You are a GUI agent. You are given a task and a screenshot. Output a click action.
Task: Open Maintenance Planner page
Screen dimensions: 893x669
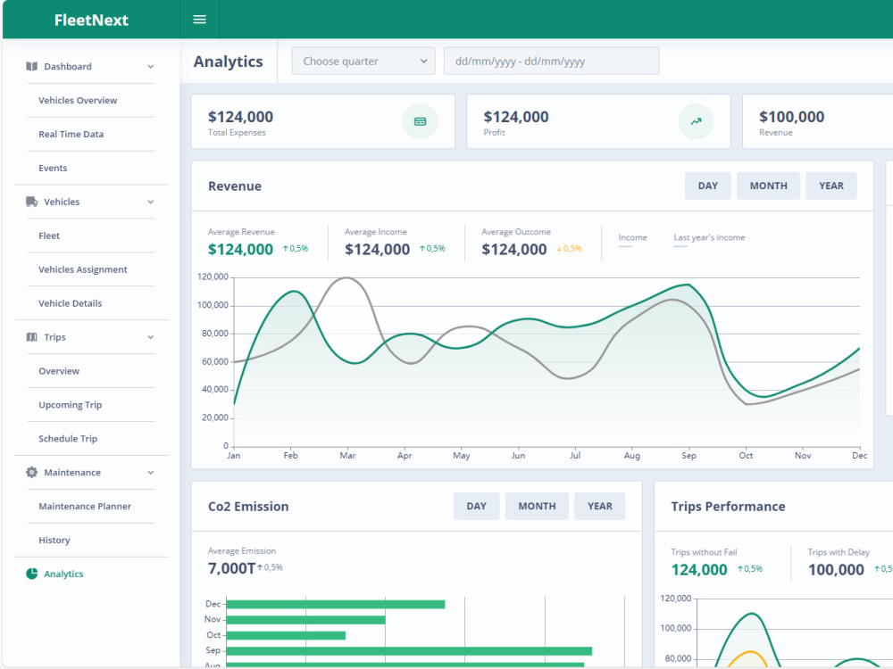coord(85,507)
